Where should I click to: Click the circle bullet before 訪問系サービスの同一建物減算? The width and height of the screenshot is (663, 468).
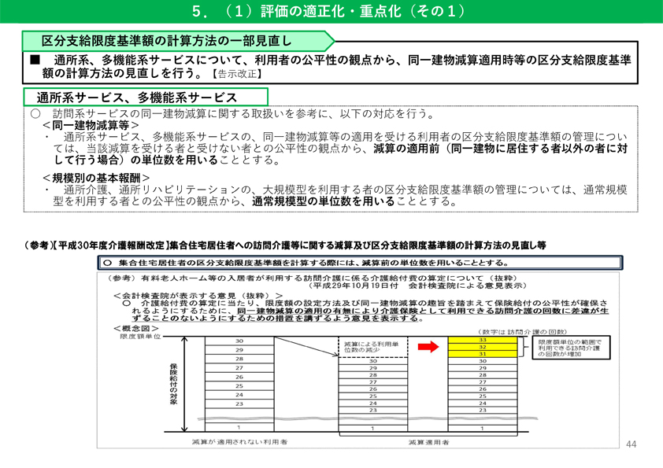coord(35,113)
